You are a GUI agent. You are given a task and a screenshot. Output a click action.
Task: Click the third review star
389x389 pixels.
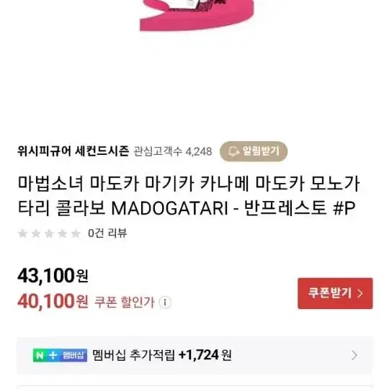(x=49, y=233)
